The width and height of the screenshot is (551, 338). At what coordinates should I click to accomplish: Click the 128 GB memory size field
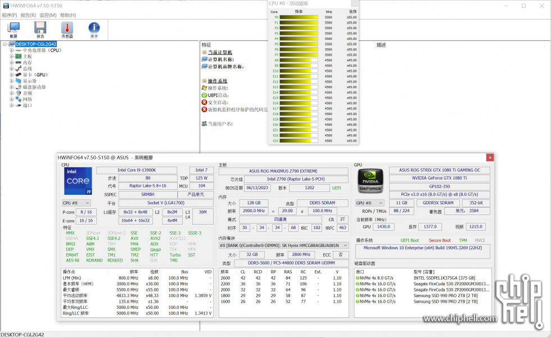click(254, 203)
